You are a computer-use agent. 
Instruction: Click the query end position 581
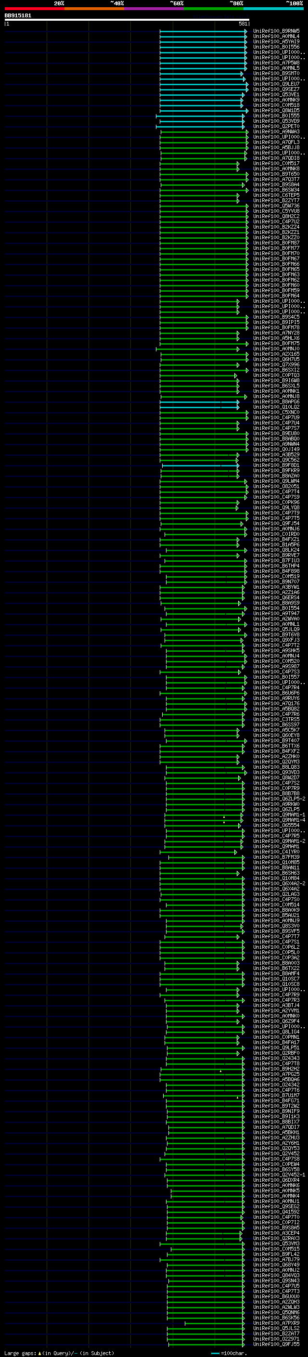[x=243, y=24]
